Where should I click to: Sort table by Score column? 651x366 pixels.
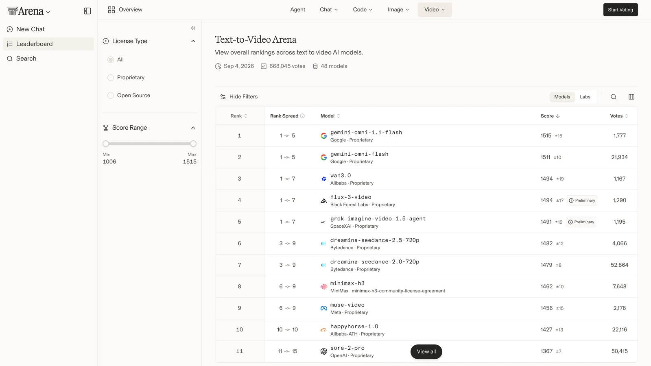tap(551, 116)
